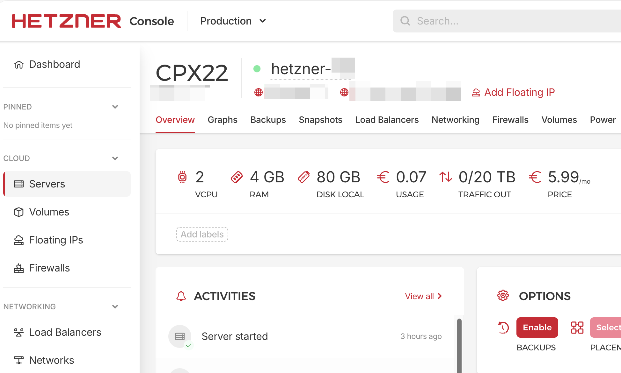Click View all activities link
This screenshot has height=373, width=621.
(423, 296)
